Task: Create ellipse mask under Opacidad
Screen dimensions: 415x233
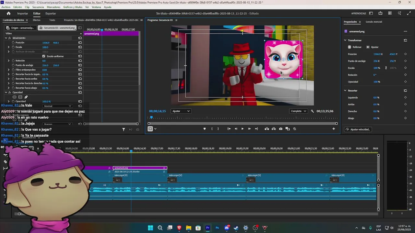Action: point(14,97)
